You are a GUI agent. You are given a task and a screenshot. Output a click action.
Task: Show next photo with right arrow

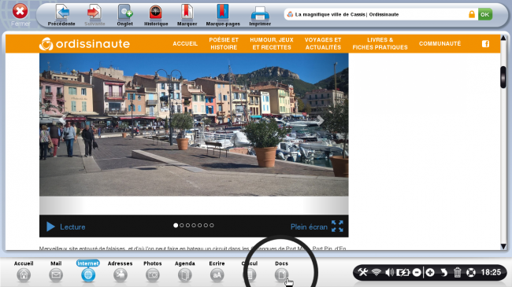(x=321, y=120)
